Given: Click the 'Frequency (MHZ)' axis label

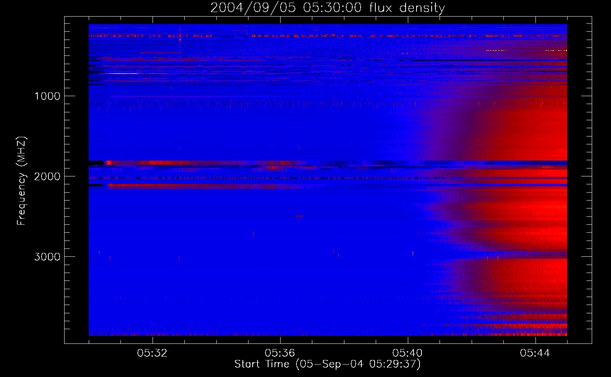Looking at the screenshot, I should (x=22, y=181).
